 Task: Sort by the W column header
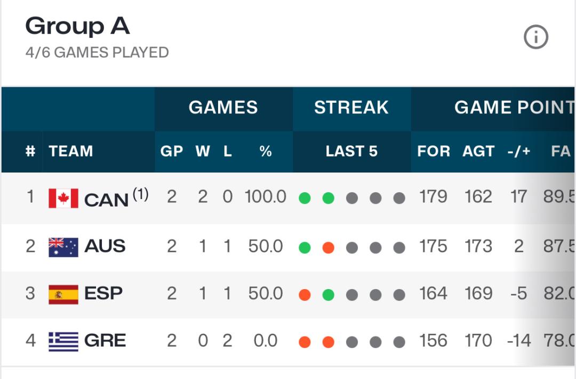coord(203,151)
